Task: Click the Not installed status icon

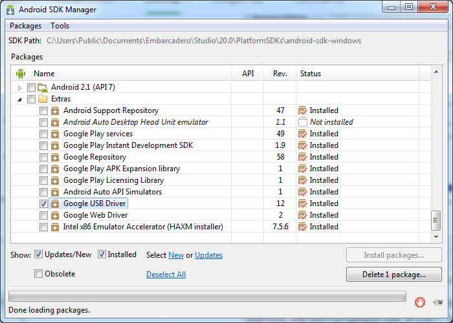Action: [x=302, y=122]
